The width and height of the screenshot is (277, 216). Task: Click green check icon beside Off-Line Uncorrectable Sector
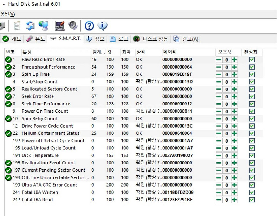coord(8,178)
